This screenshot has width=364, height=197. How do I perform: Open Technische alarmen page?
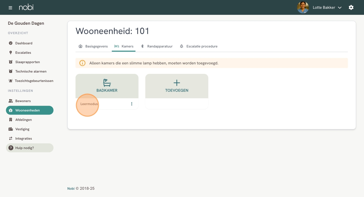coord(31,71)
